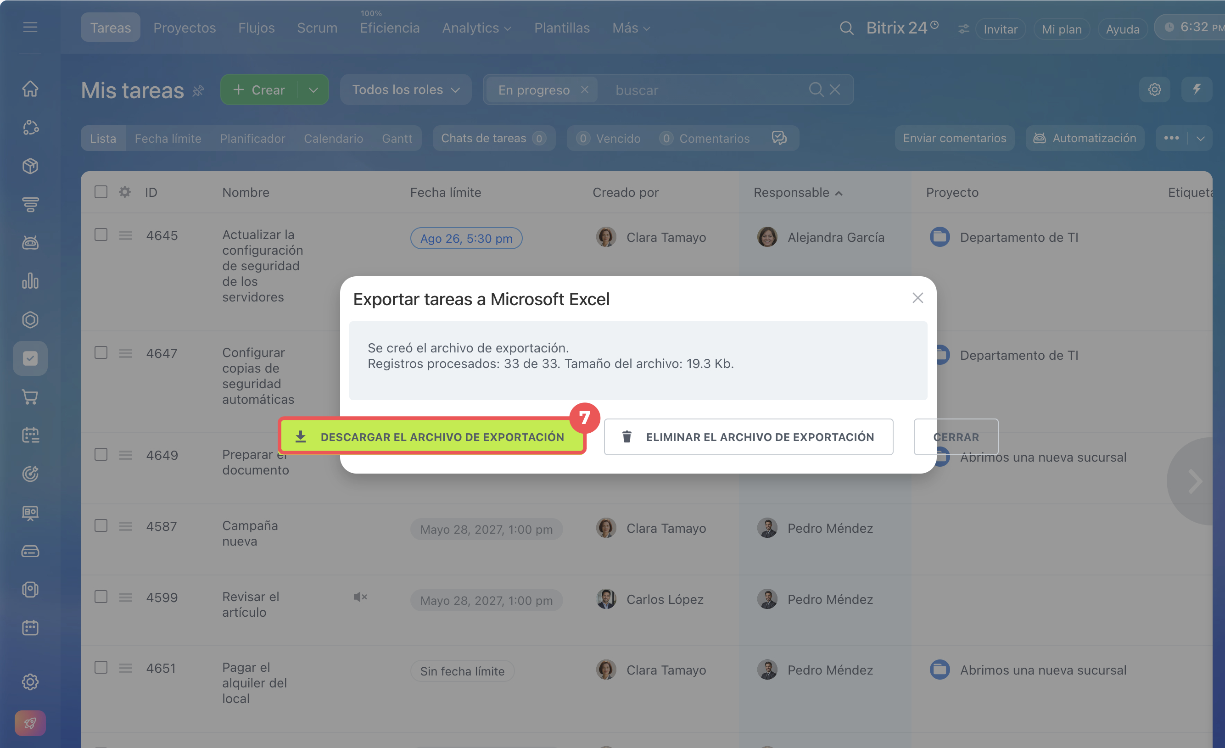This screenshot has height=748, width=1225.
Task: Open the hamburger menu in the sidebar
Action: tap(30, 28)
